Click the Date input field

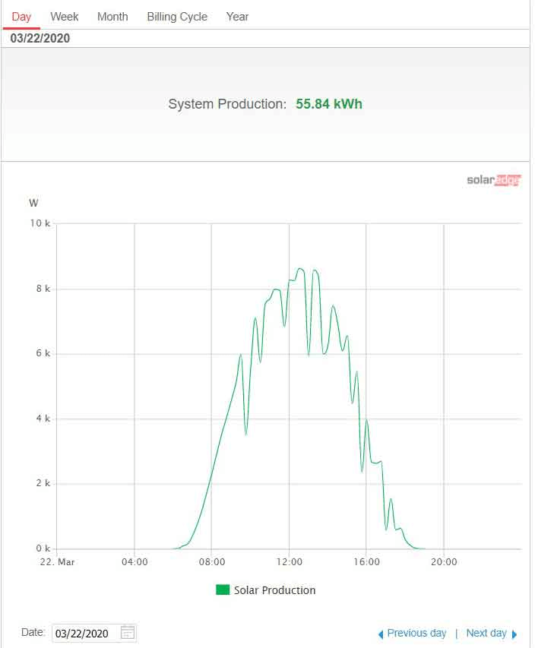82,633
